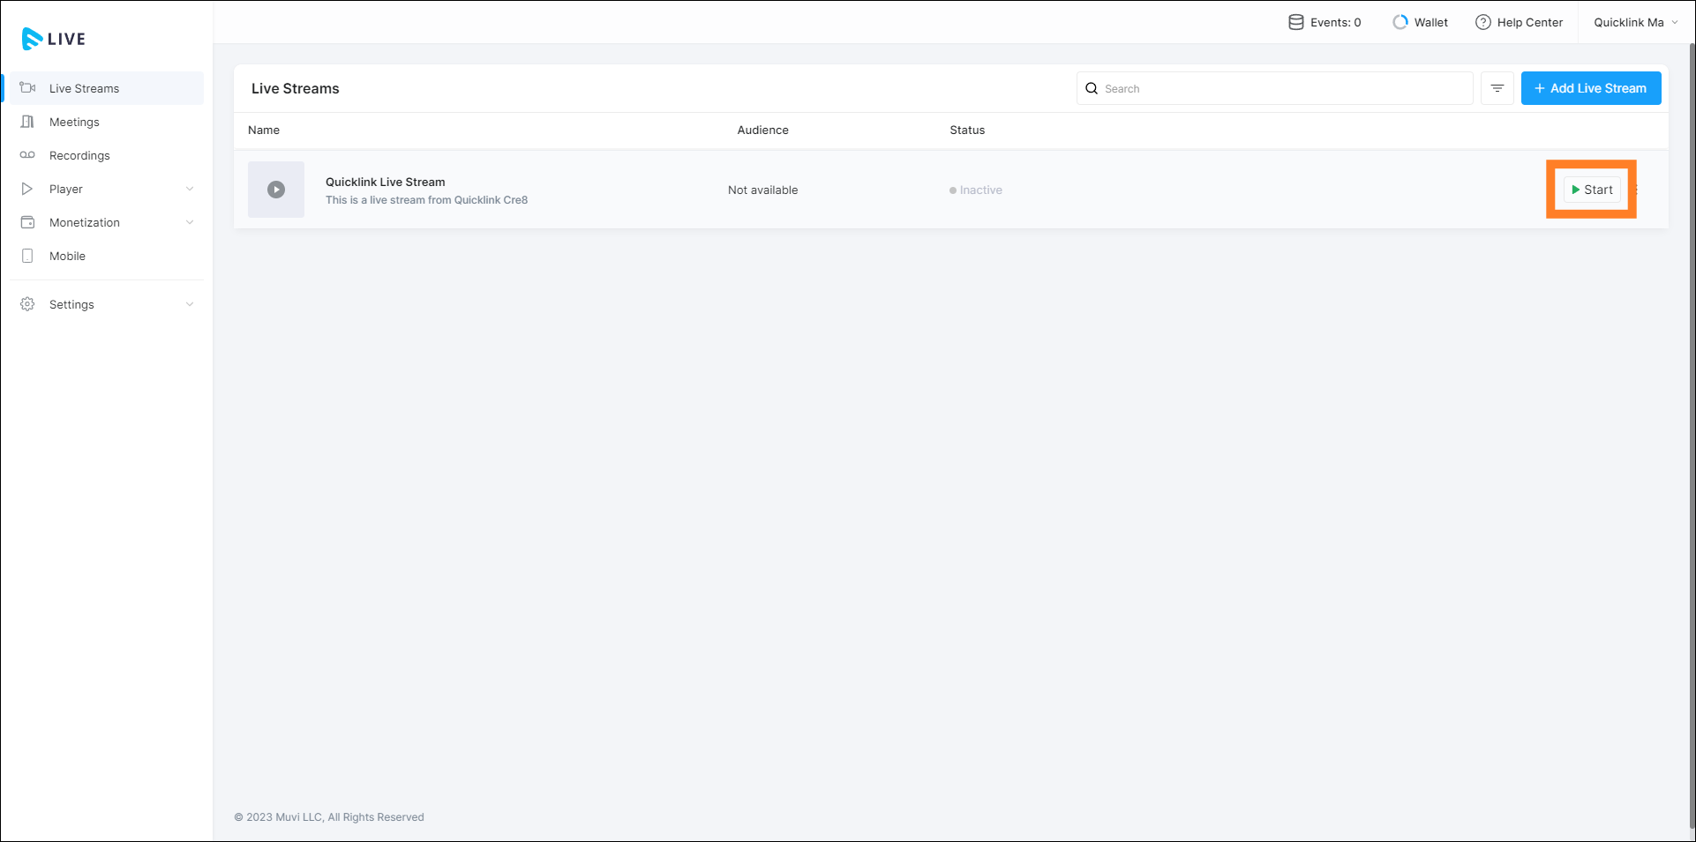The width and height of the screenshot is (1696, 842).
Task: Click the Help Center question icon
Action: [x=1482, y=22]
